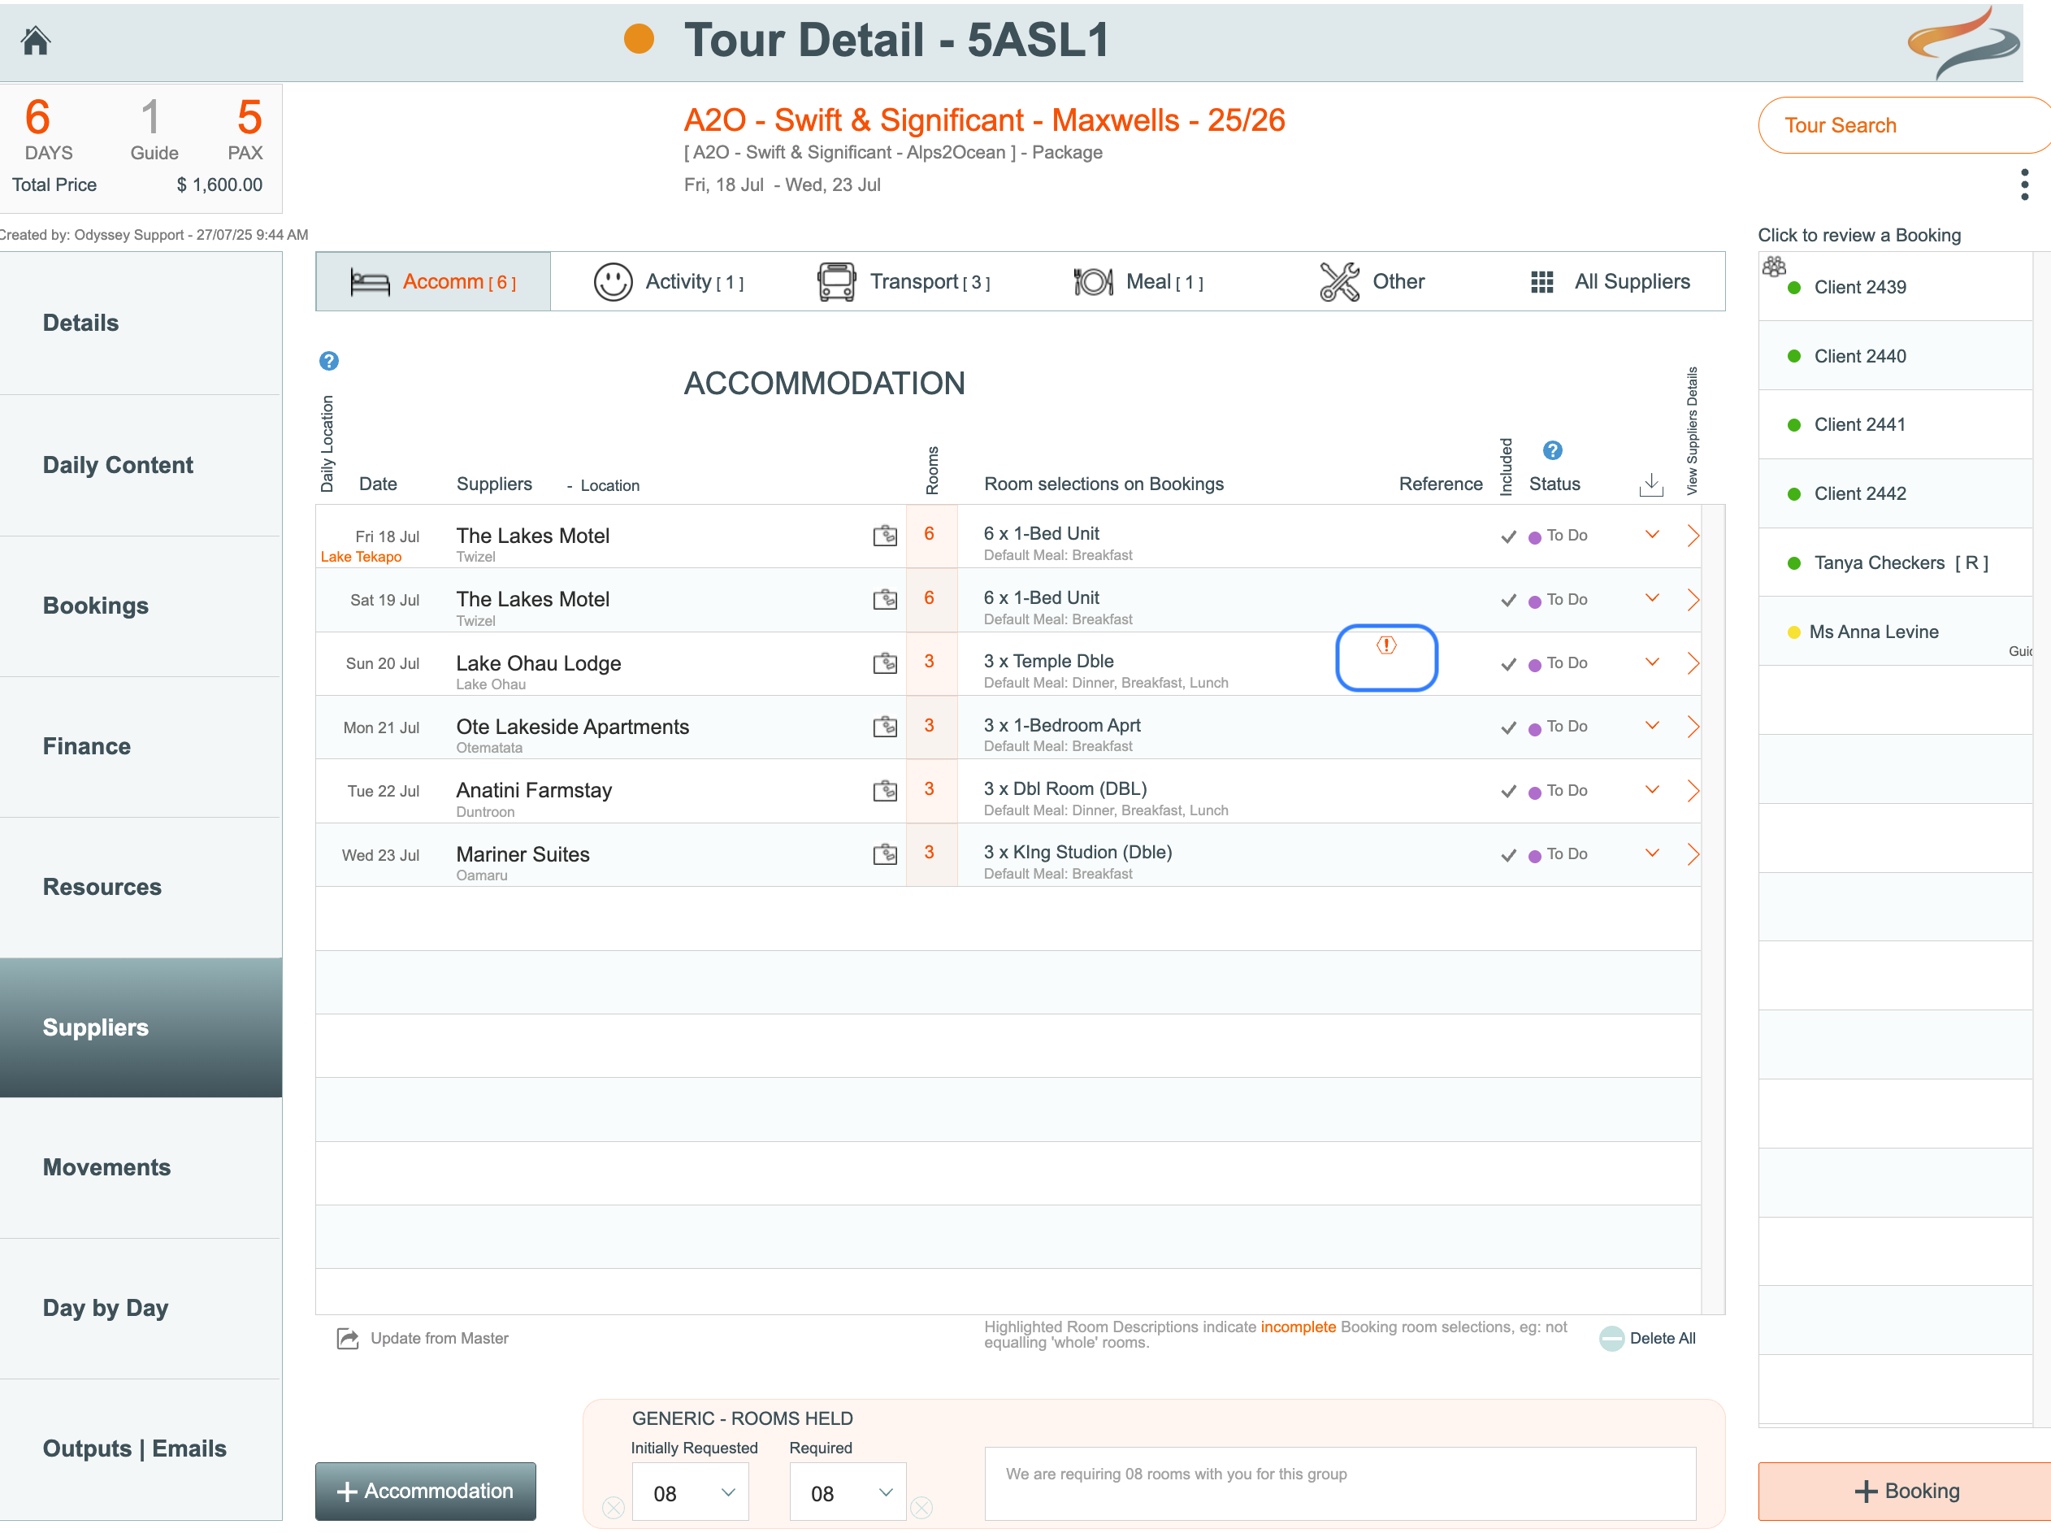The image size is (2051, 1533).
Task: Open the Day by Day section
Action: coord(105,1308)
